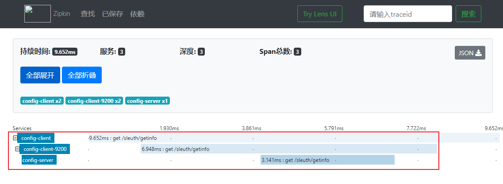This screenshot has height=184, width=503.
Task: Click the 3.861ms timeline label
Action: click(251, 128)
